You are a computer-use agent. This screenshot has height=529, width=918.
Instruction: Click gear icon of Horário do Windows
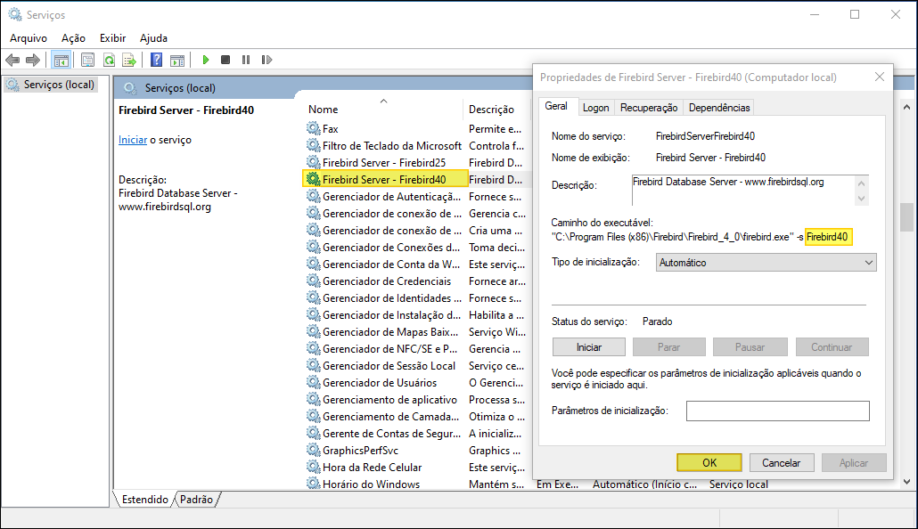click(x=314, y=484)
